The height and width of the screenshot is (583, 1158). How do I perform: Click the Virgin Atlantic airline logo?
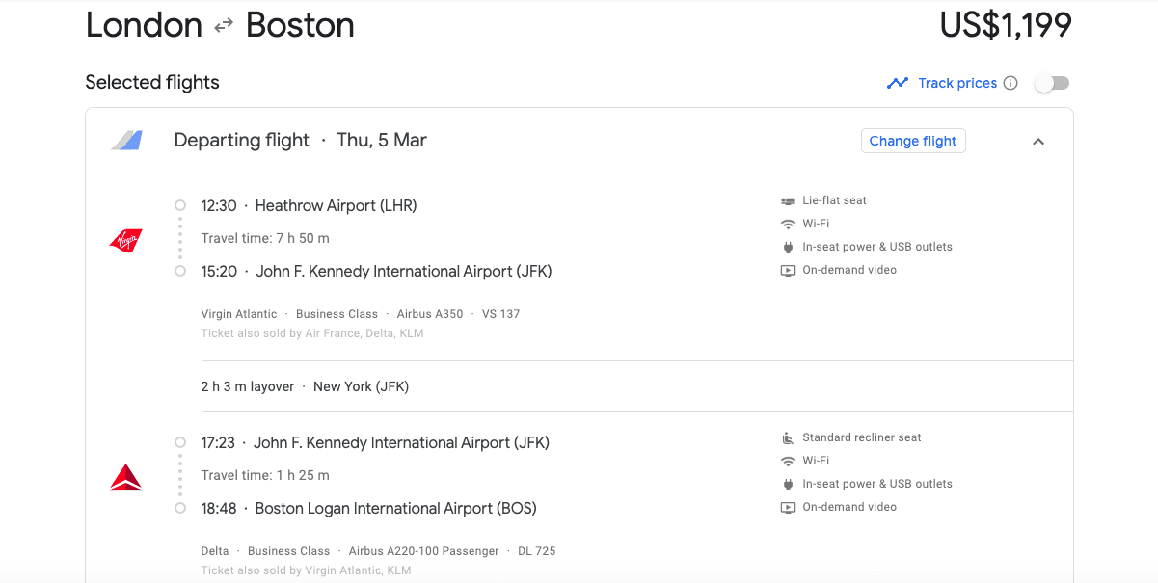125,240
